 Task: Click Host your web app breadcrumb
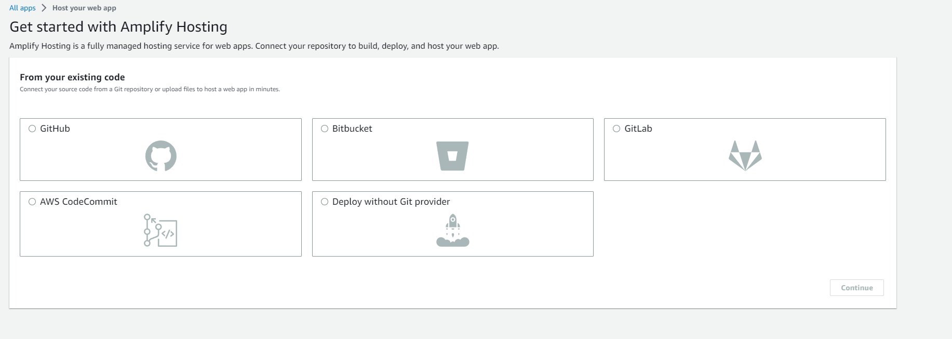(84, 8)
